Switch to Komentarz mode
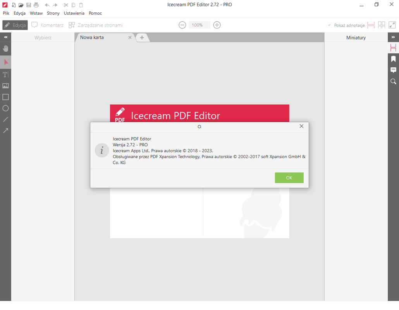399x310 pixels. click(47, 25)
